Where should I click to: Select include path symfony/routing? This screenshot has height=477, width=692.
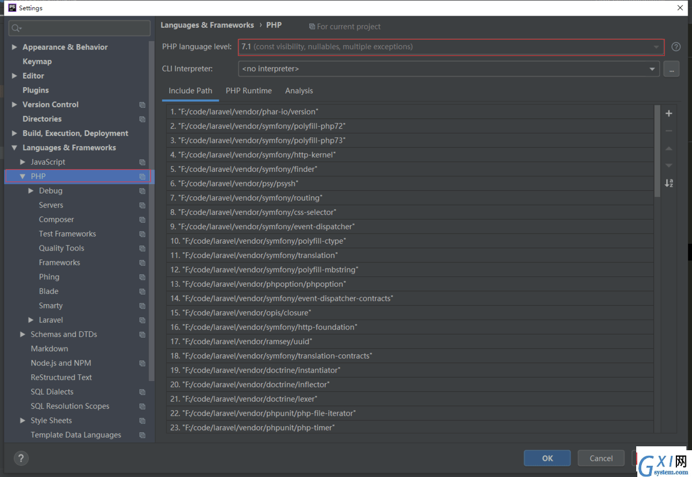[x=410, y=198]
